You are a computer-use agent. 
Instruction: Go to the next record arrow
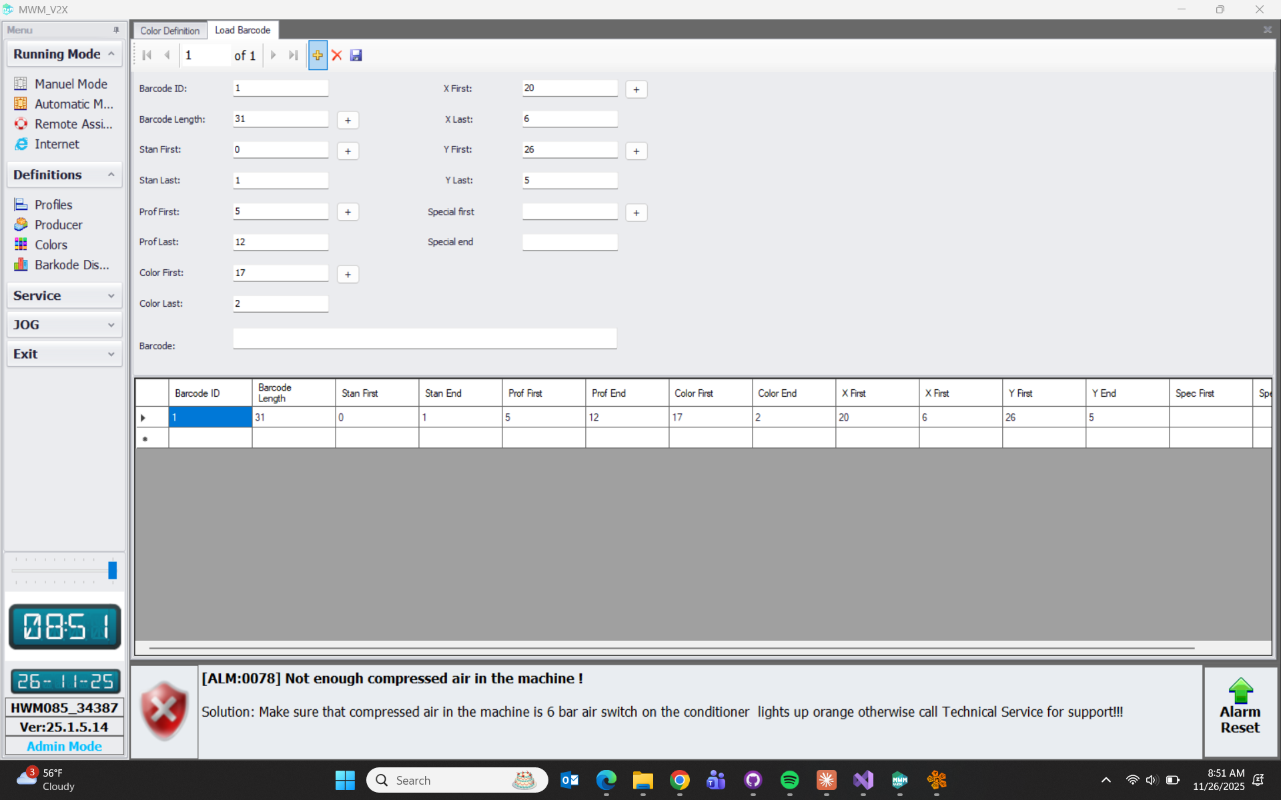273,55
